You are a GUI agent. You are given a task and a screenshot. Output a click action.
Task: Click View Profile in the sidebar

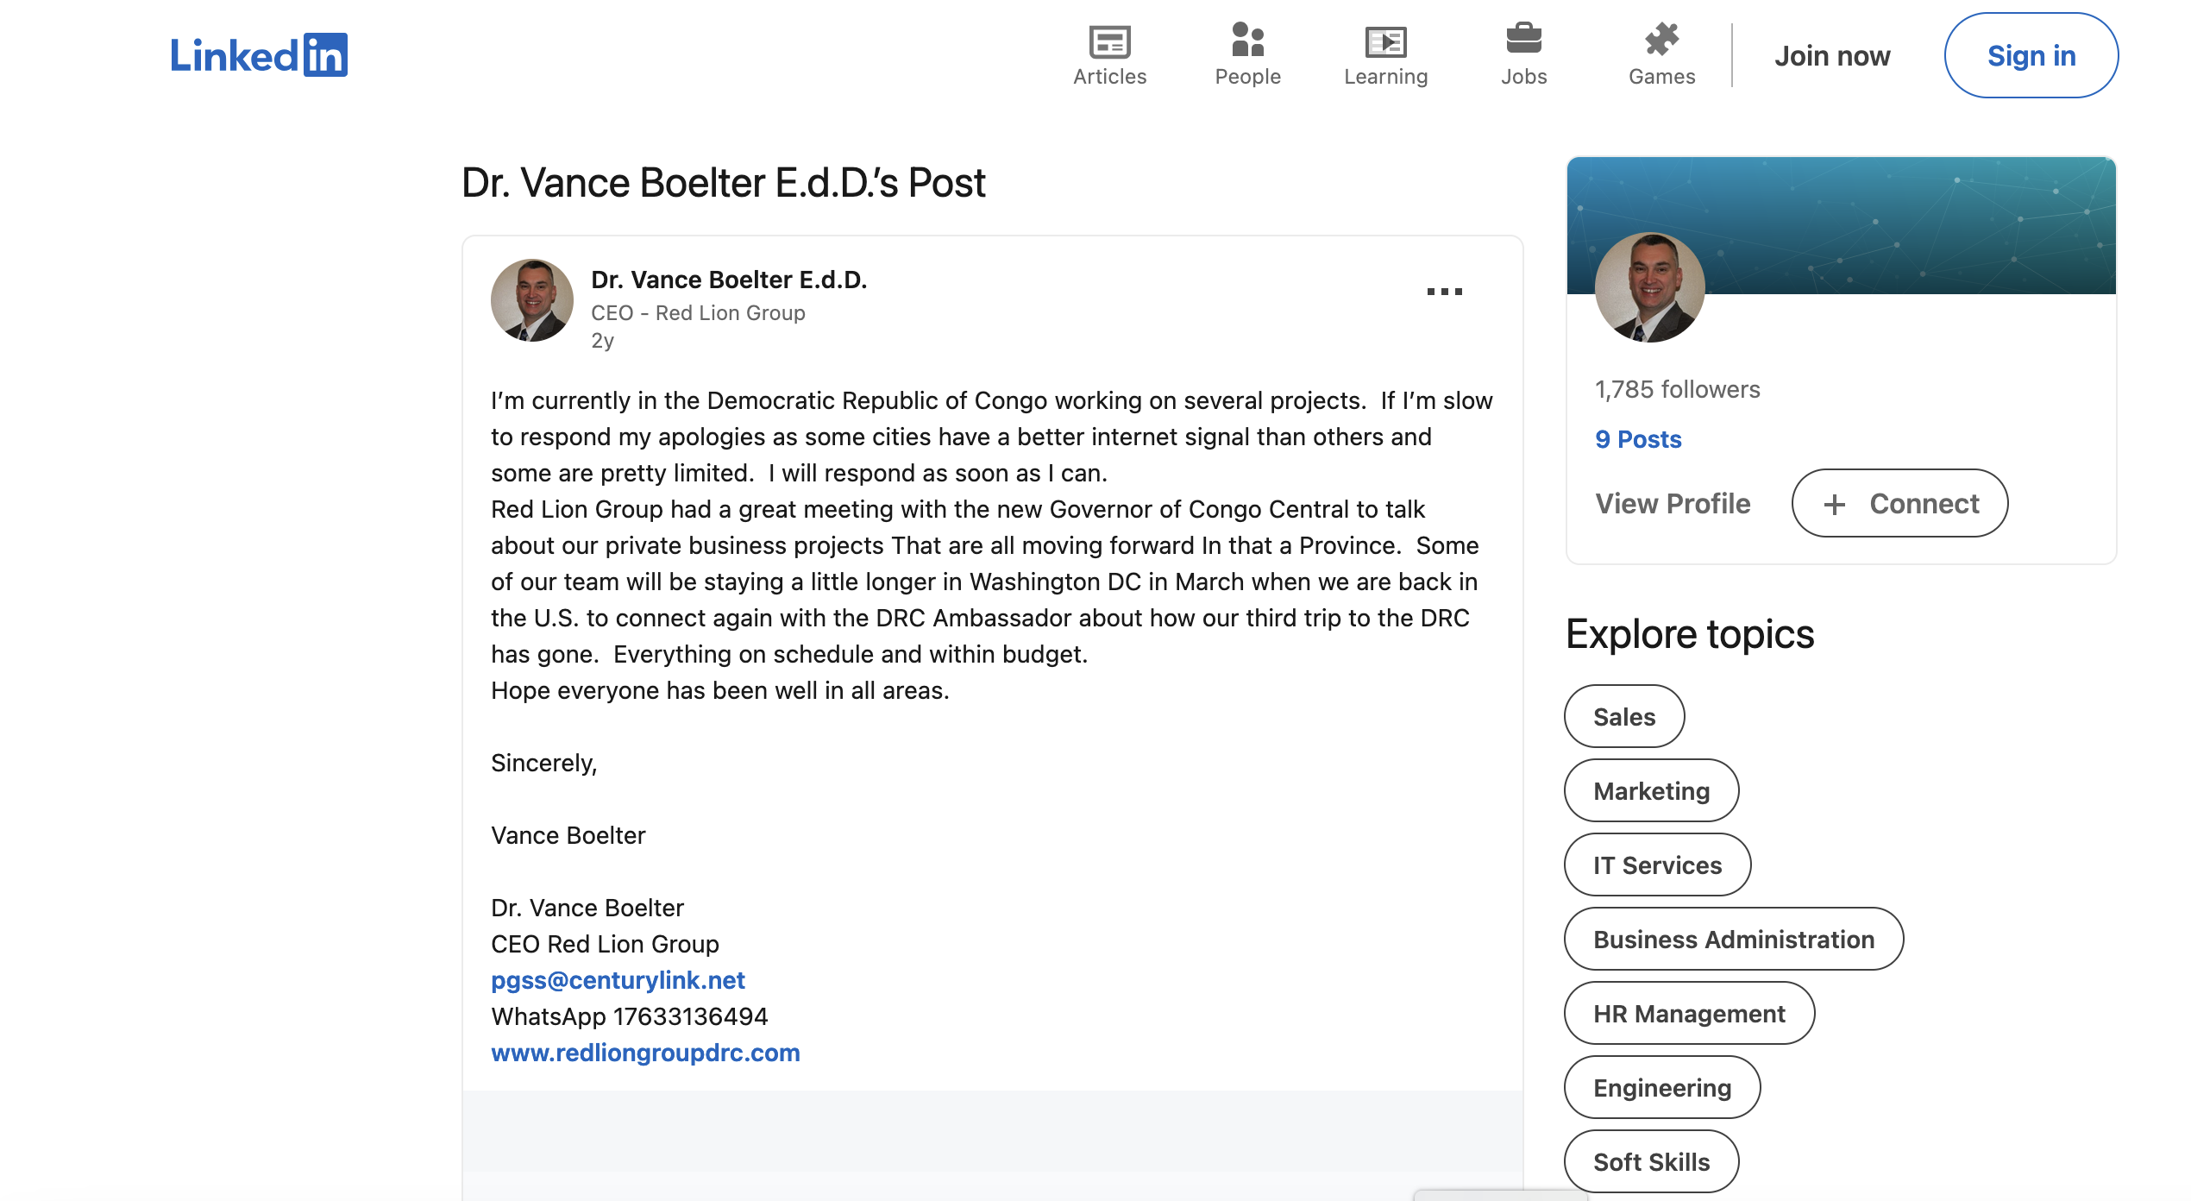point(1673,503)
